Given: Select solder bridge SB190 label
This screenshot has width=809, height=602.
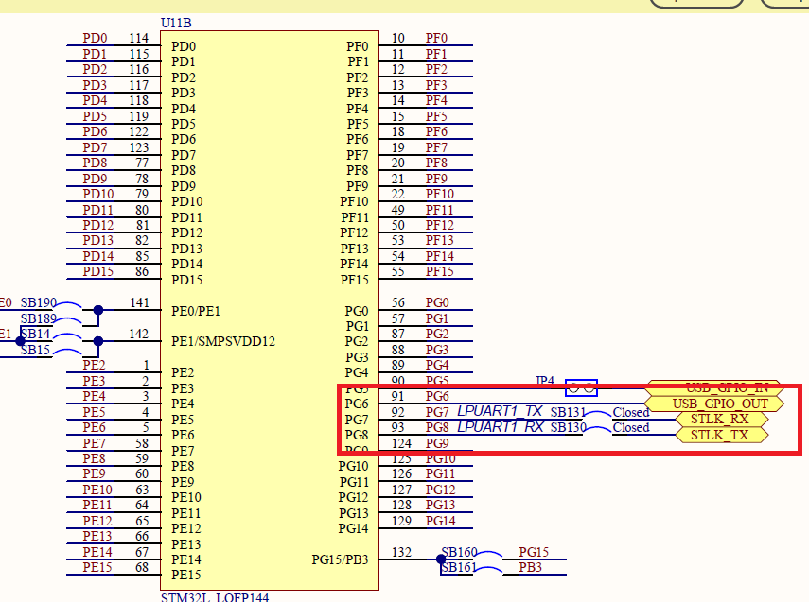Looking at the screenshot, I should tap(39, 302).
